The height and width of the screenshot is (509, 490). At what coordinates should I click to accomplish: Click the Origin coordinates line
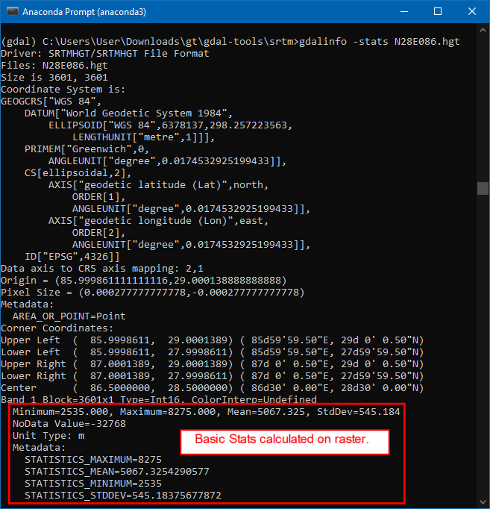point(143,280)
